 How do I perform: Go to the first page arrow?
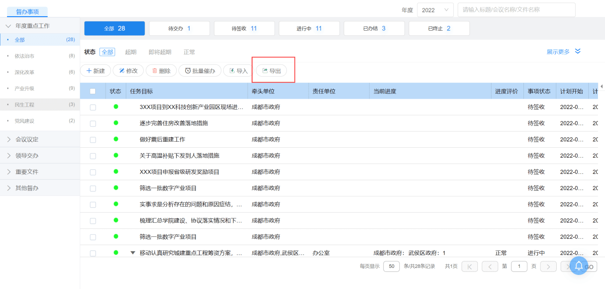(470, 266)
